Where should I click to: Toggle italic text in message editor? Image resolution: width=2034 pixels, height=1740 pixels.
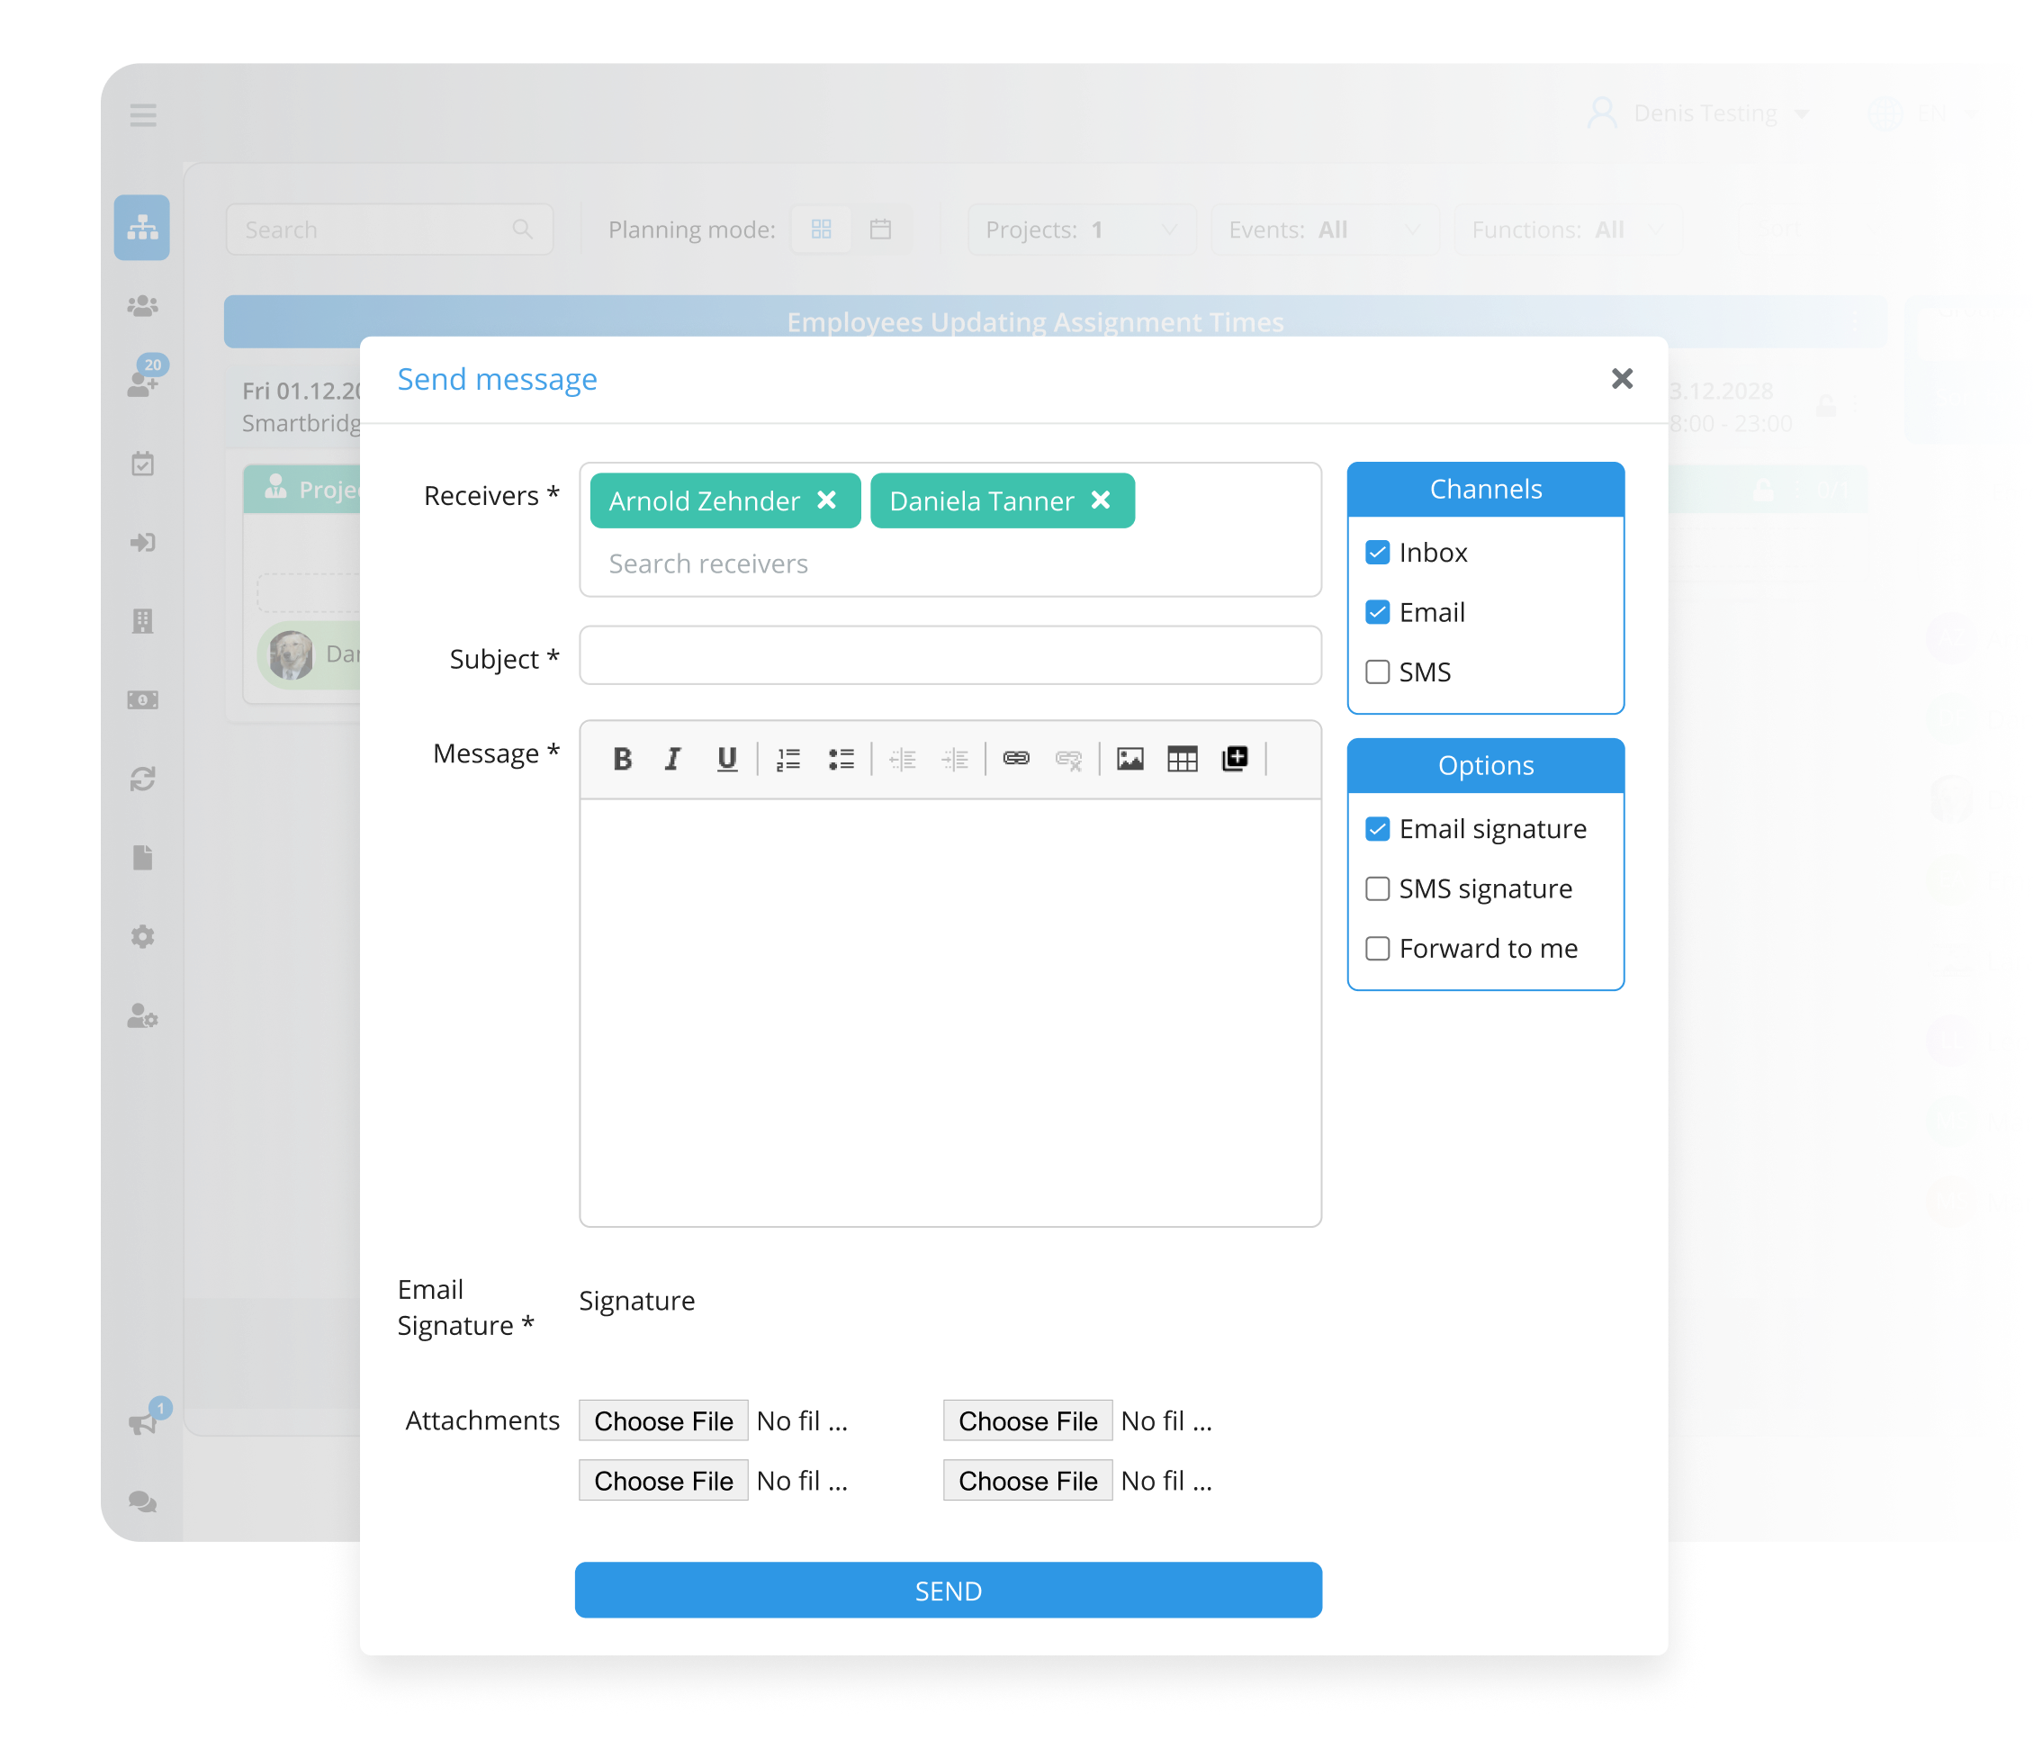[x=672, y=759]
